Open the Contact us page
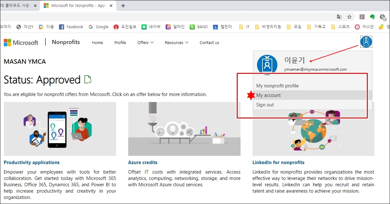This screenshot has height=204, width=390. 209,42
